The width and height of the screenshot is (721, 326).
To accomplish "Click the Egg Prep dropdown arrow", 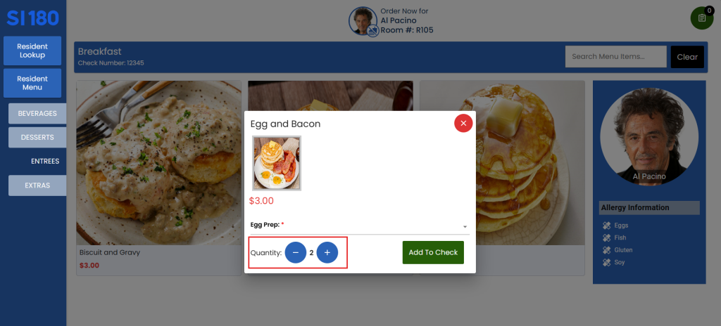I will 465,227.
